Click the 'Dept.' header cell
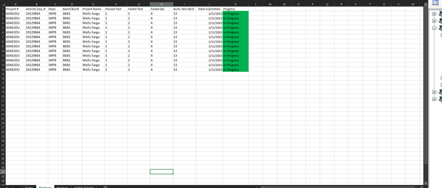The height and width of the screenshot is (188, 442). (55, 9)
